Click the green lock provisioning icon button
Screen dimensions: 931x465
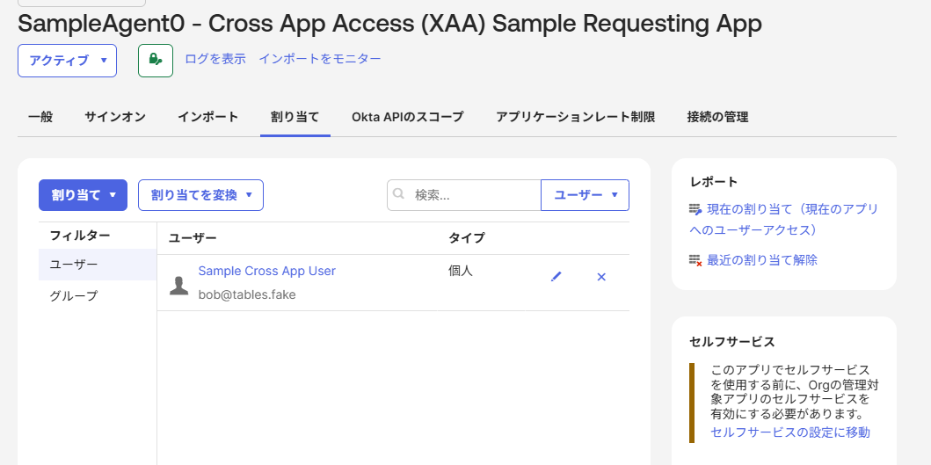click(156, 60)
